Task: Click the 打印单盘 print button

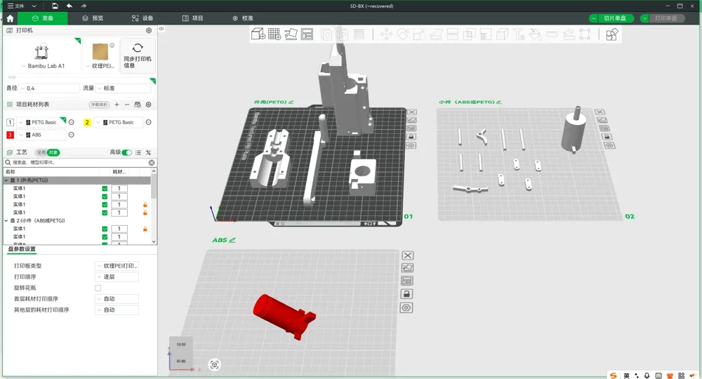Action: (667, 18)
